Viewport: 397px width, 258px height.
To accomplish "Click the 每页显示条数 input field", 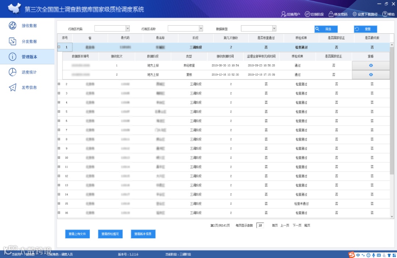I will point(260,225).
